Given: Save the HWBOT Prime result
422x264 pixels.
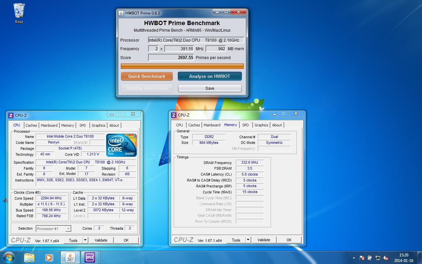Looking at the screenshot, I should pos(210,88).
